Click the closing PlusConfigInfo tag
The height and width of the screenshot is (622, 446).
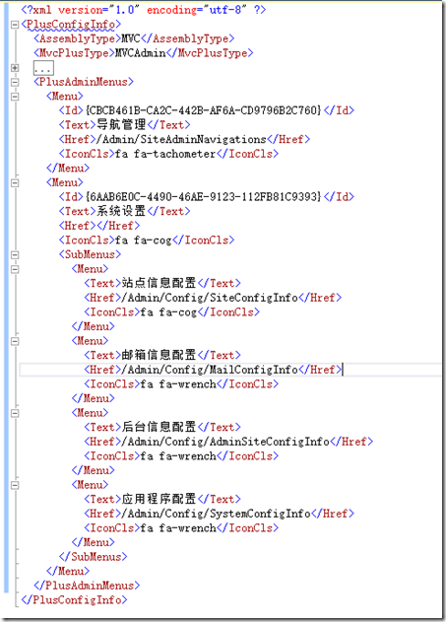click(74, 600)
